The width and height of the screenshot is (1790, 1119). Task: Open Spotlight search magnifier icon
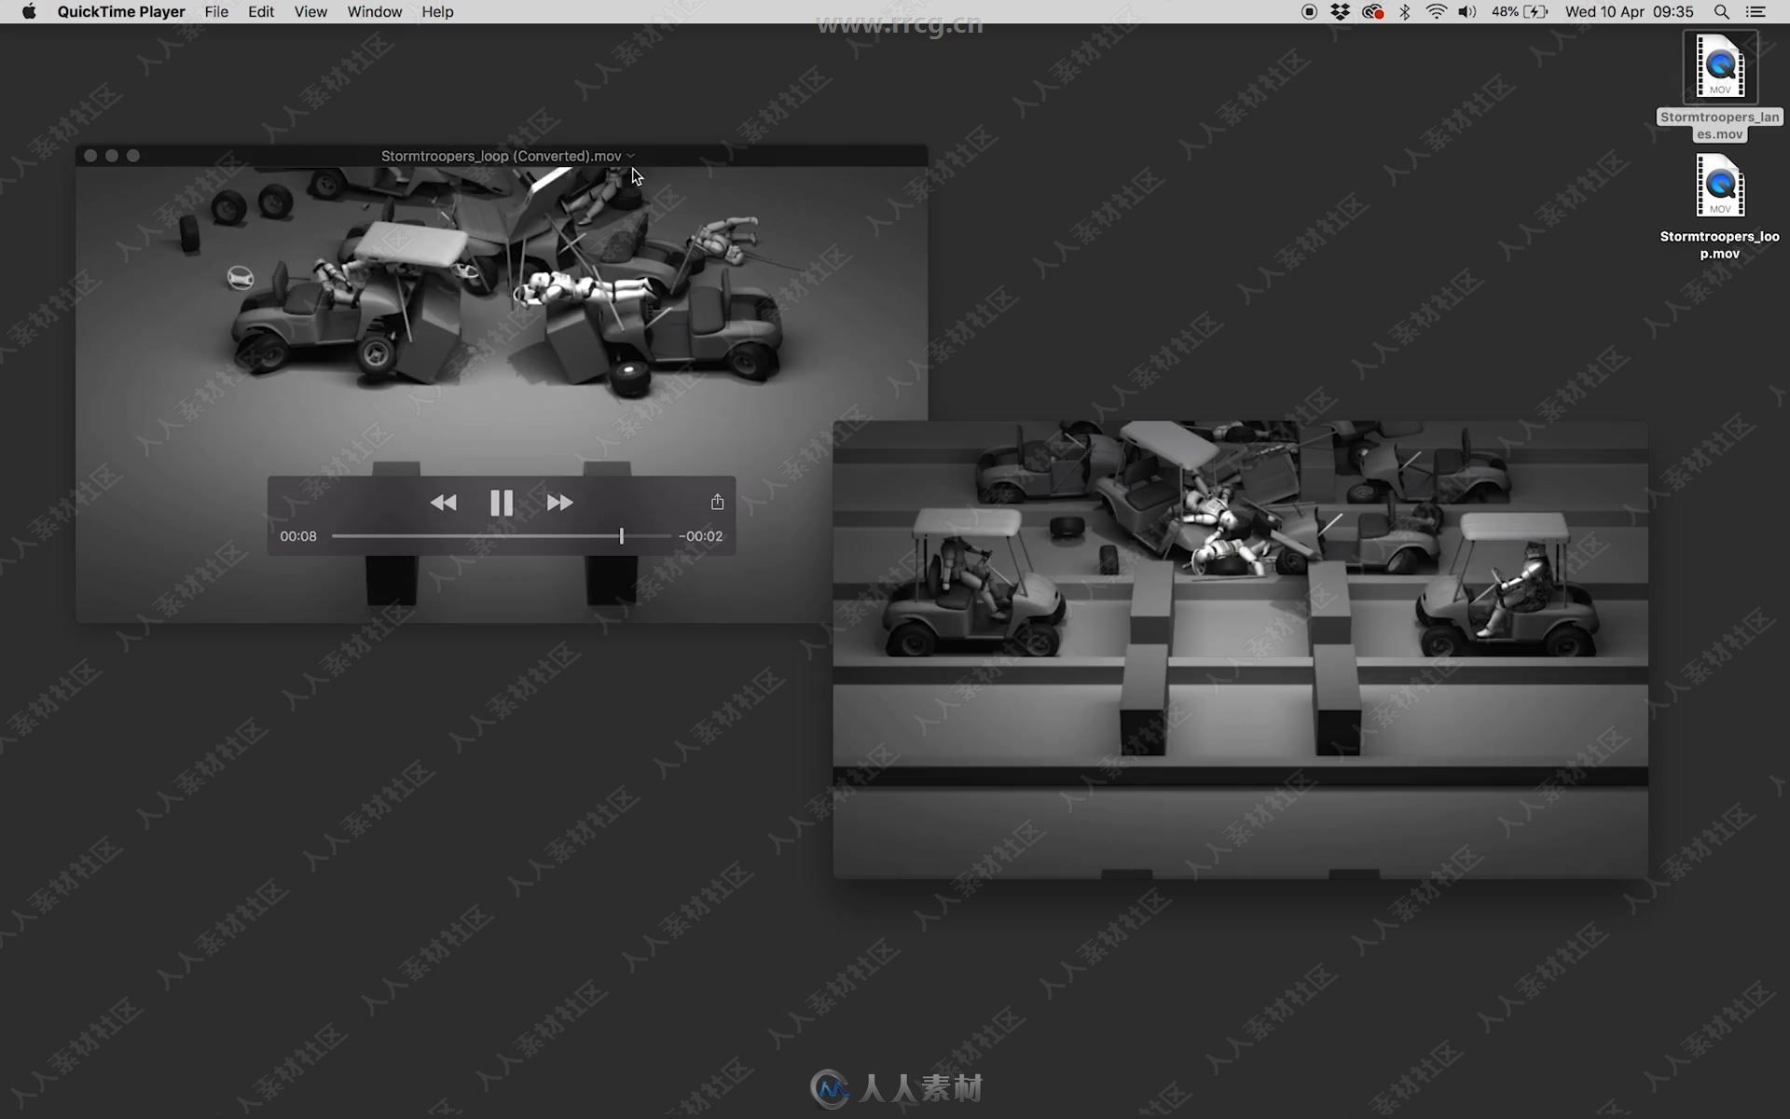point(1722,12)
